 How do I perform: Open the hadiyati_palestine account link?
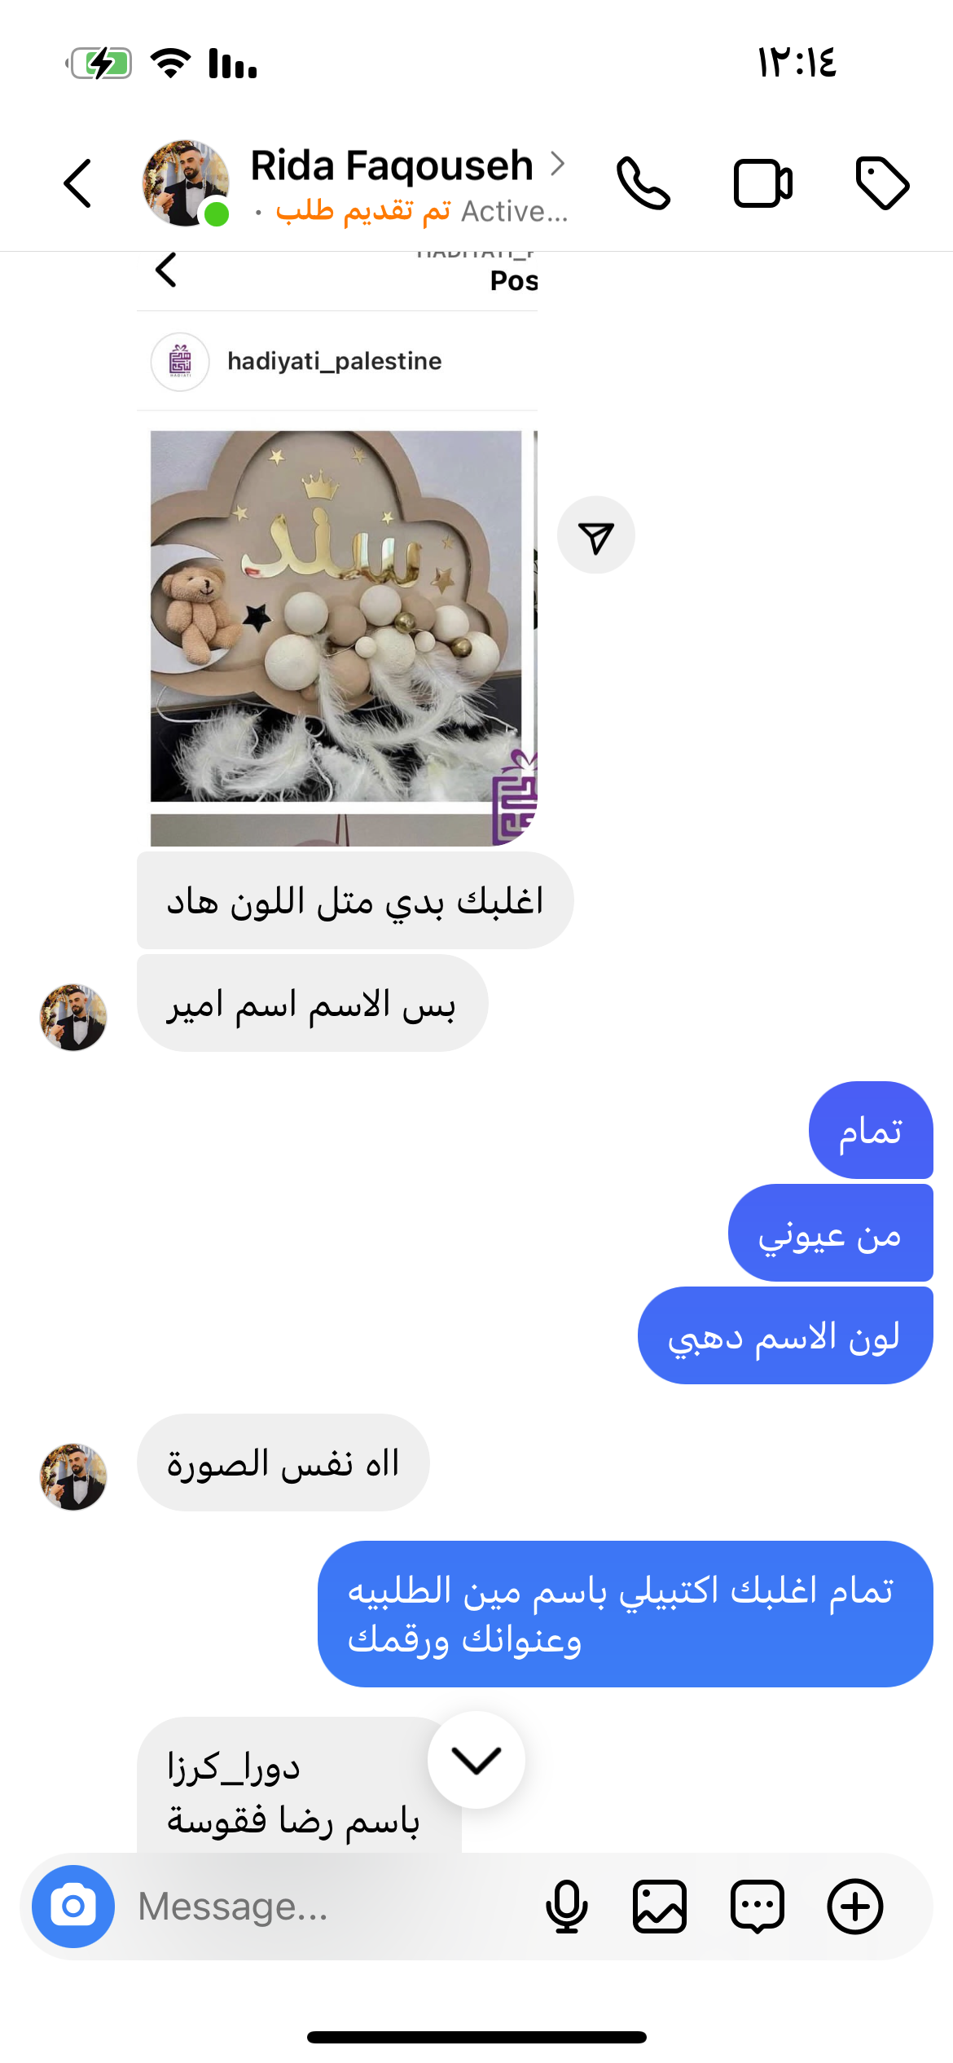334,361
